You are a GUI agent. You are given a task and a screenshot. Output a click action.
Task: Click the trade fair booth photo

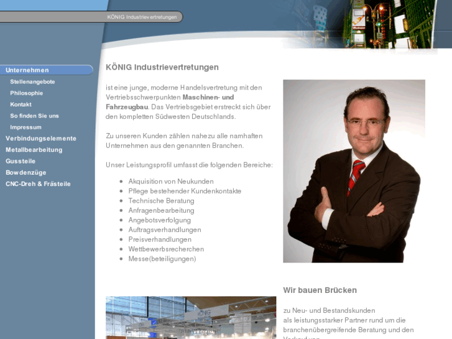click(x=191, y=317)
